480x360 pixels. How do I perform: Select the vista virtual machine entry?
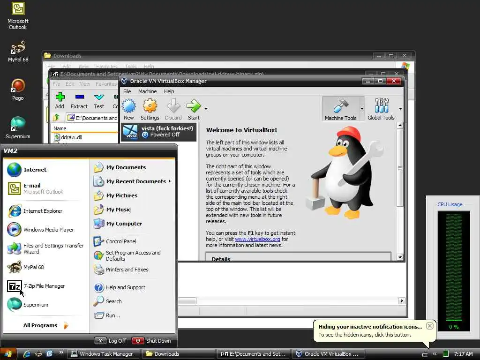(158, 132)
